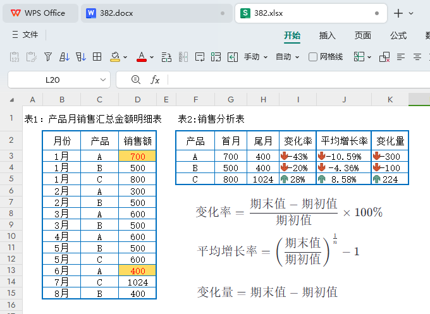The image size is (430, 314).
Task: Click the 变化量 header cell
Action: (x=390, y=141)
